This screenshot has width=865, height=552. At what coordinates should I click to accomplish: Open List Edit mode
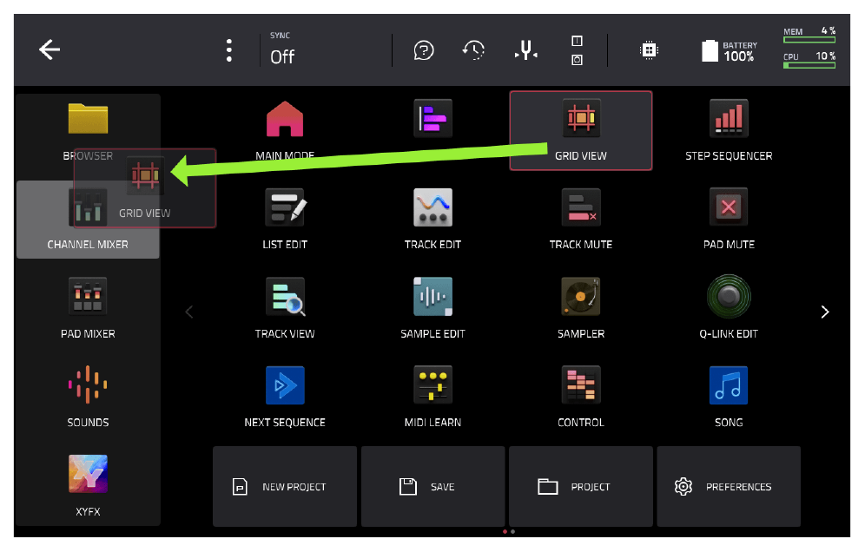(x=285, y=219)
